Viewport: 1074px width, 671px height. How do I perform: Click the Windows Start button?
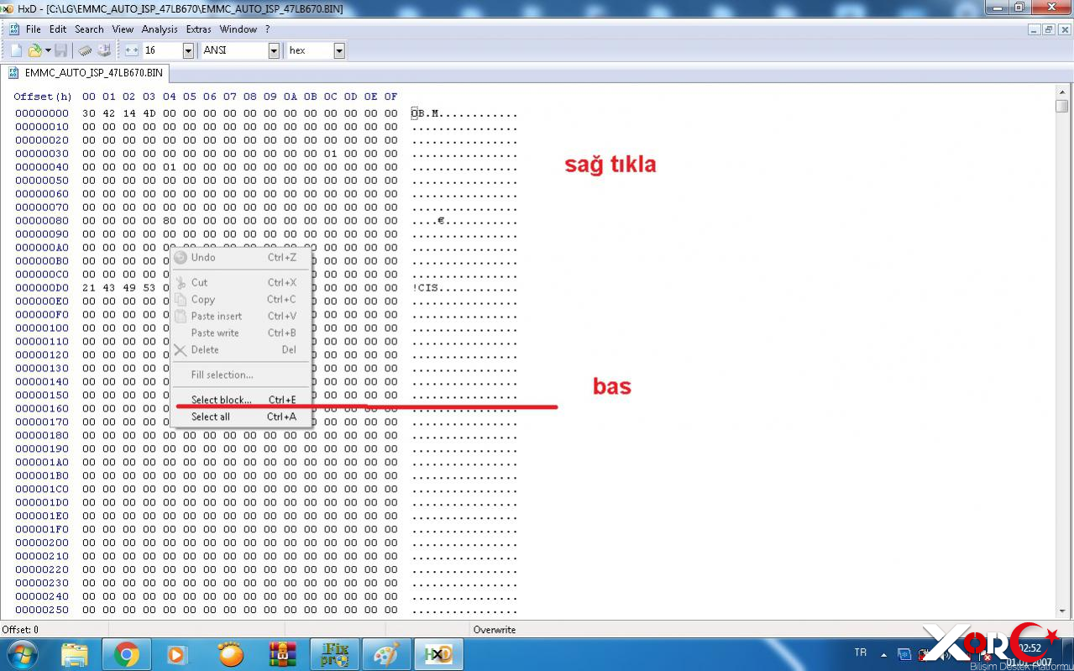(x=22, y=653)
